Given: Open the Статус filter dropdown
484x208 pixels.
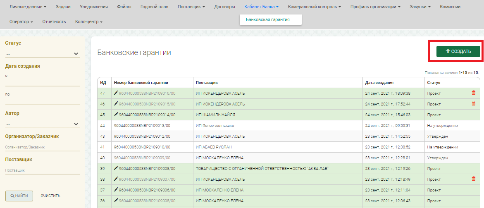Looking at the screenshot, I should coord(42,54).
